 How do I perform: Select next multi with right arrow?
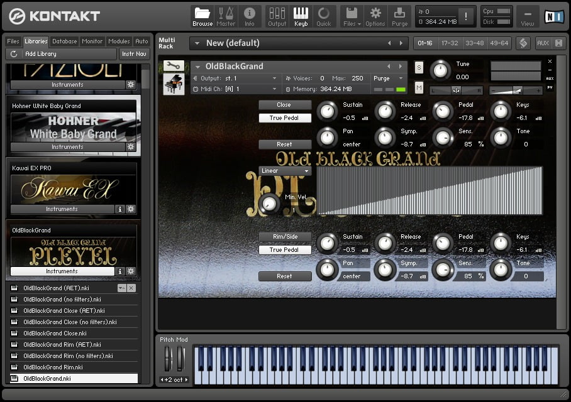[x=401, y=43]
